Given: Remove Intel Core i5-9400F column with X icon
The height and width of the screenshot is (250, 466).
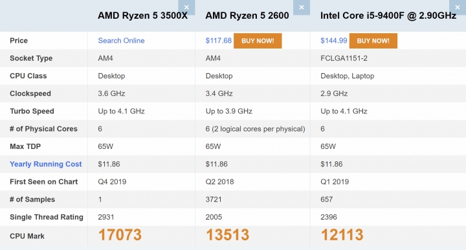Looking at the screenshot, I should point(458,7).
